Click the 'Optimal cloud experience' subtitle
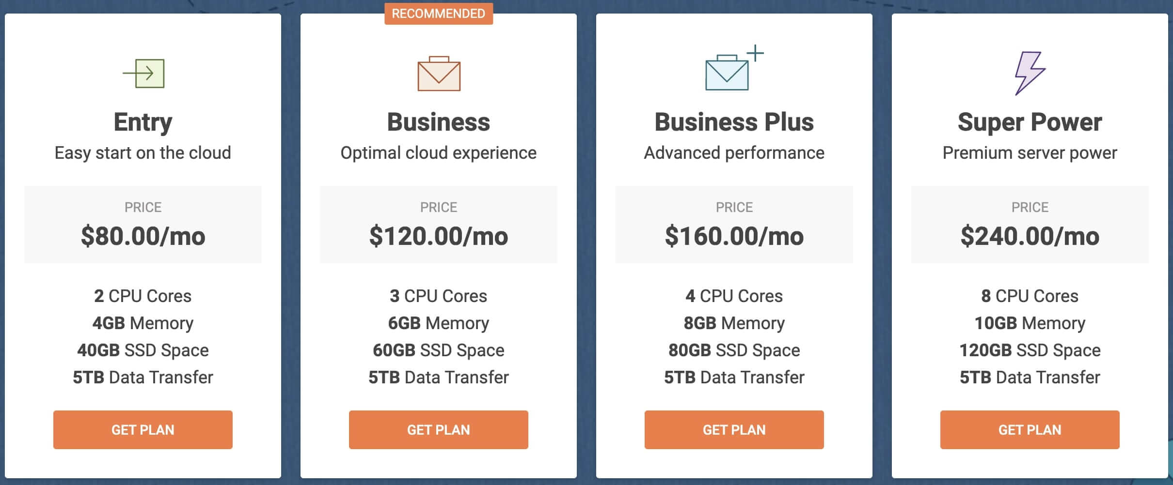Screen dimensions: 1173x485 pyautogui.click(x=439, y=153)
